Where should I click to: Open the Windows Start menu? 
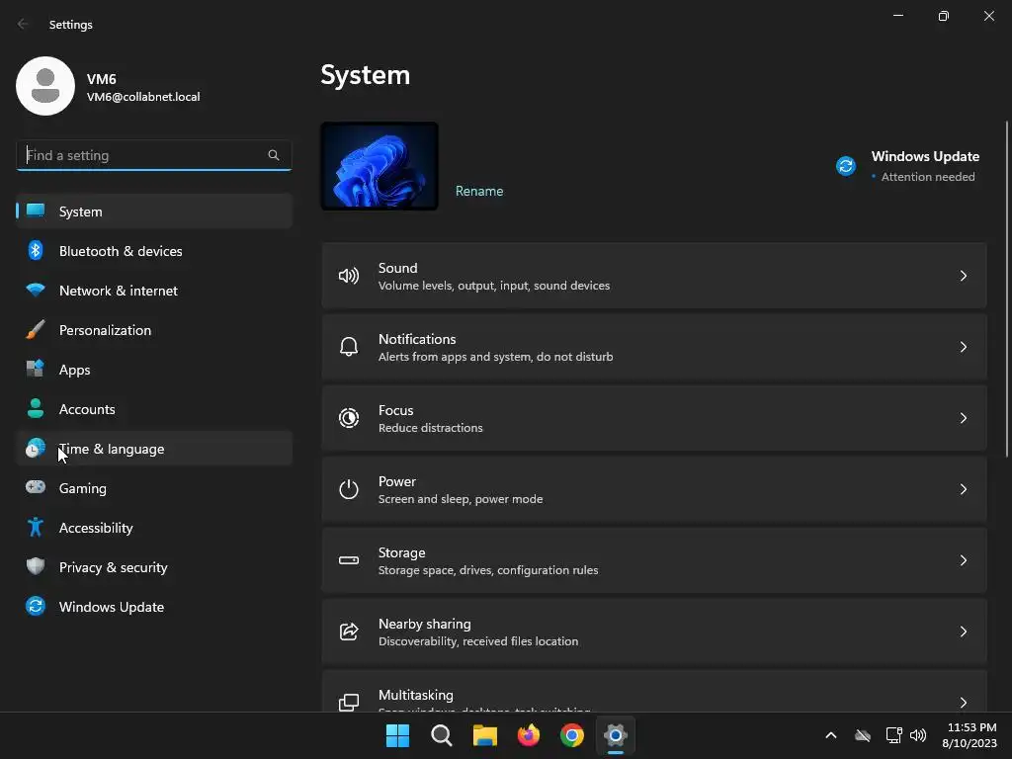coord(397,735)
